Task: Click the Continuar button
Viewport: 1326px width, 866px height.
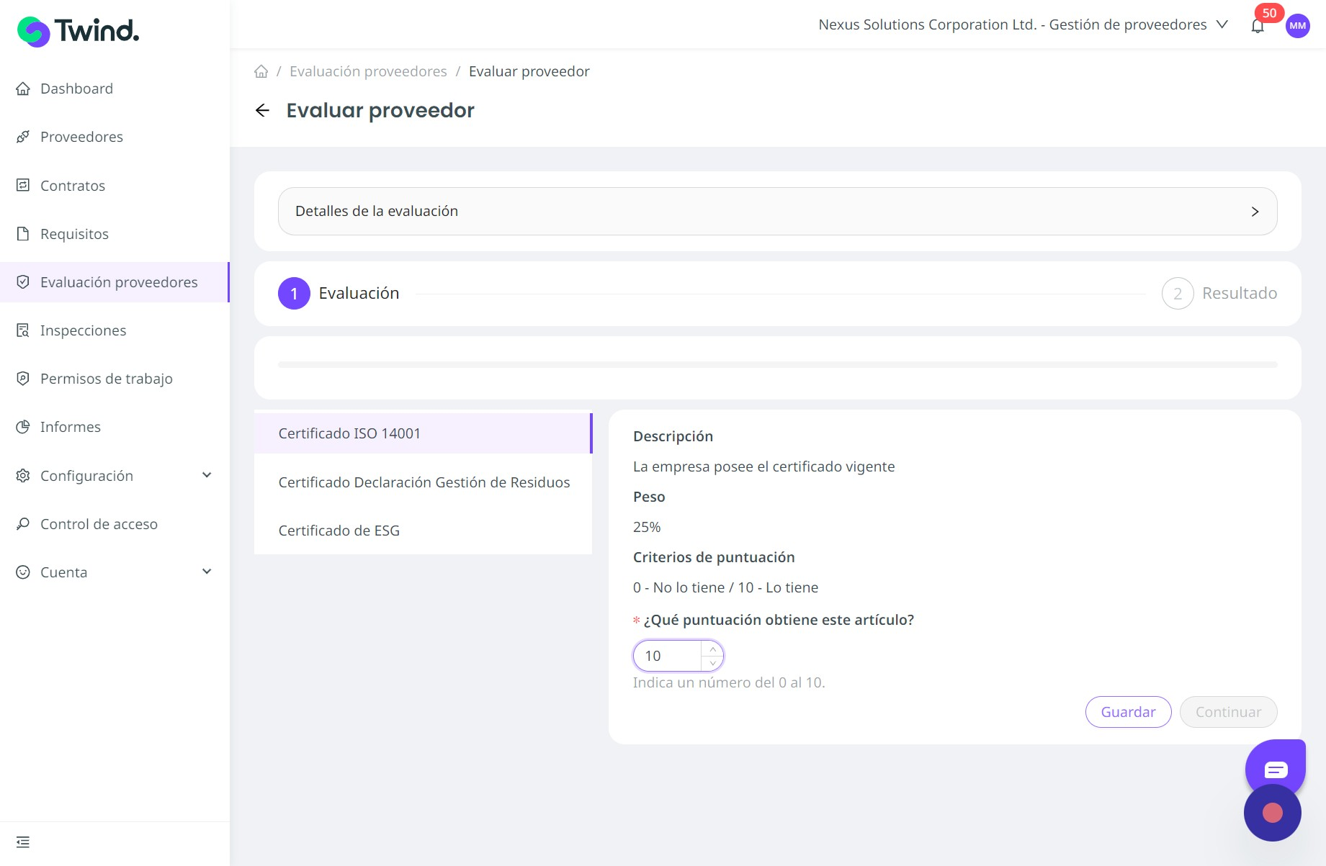Action: point(1228,712)
